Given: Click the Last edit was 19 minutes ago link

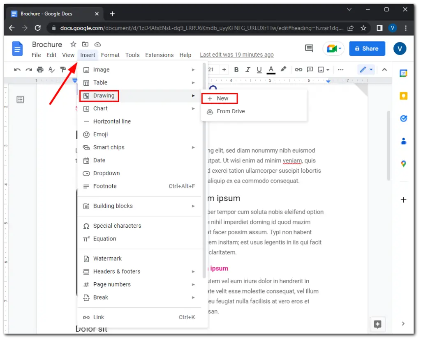Looking at the screenshot, I should [x=236, y=54].
